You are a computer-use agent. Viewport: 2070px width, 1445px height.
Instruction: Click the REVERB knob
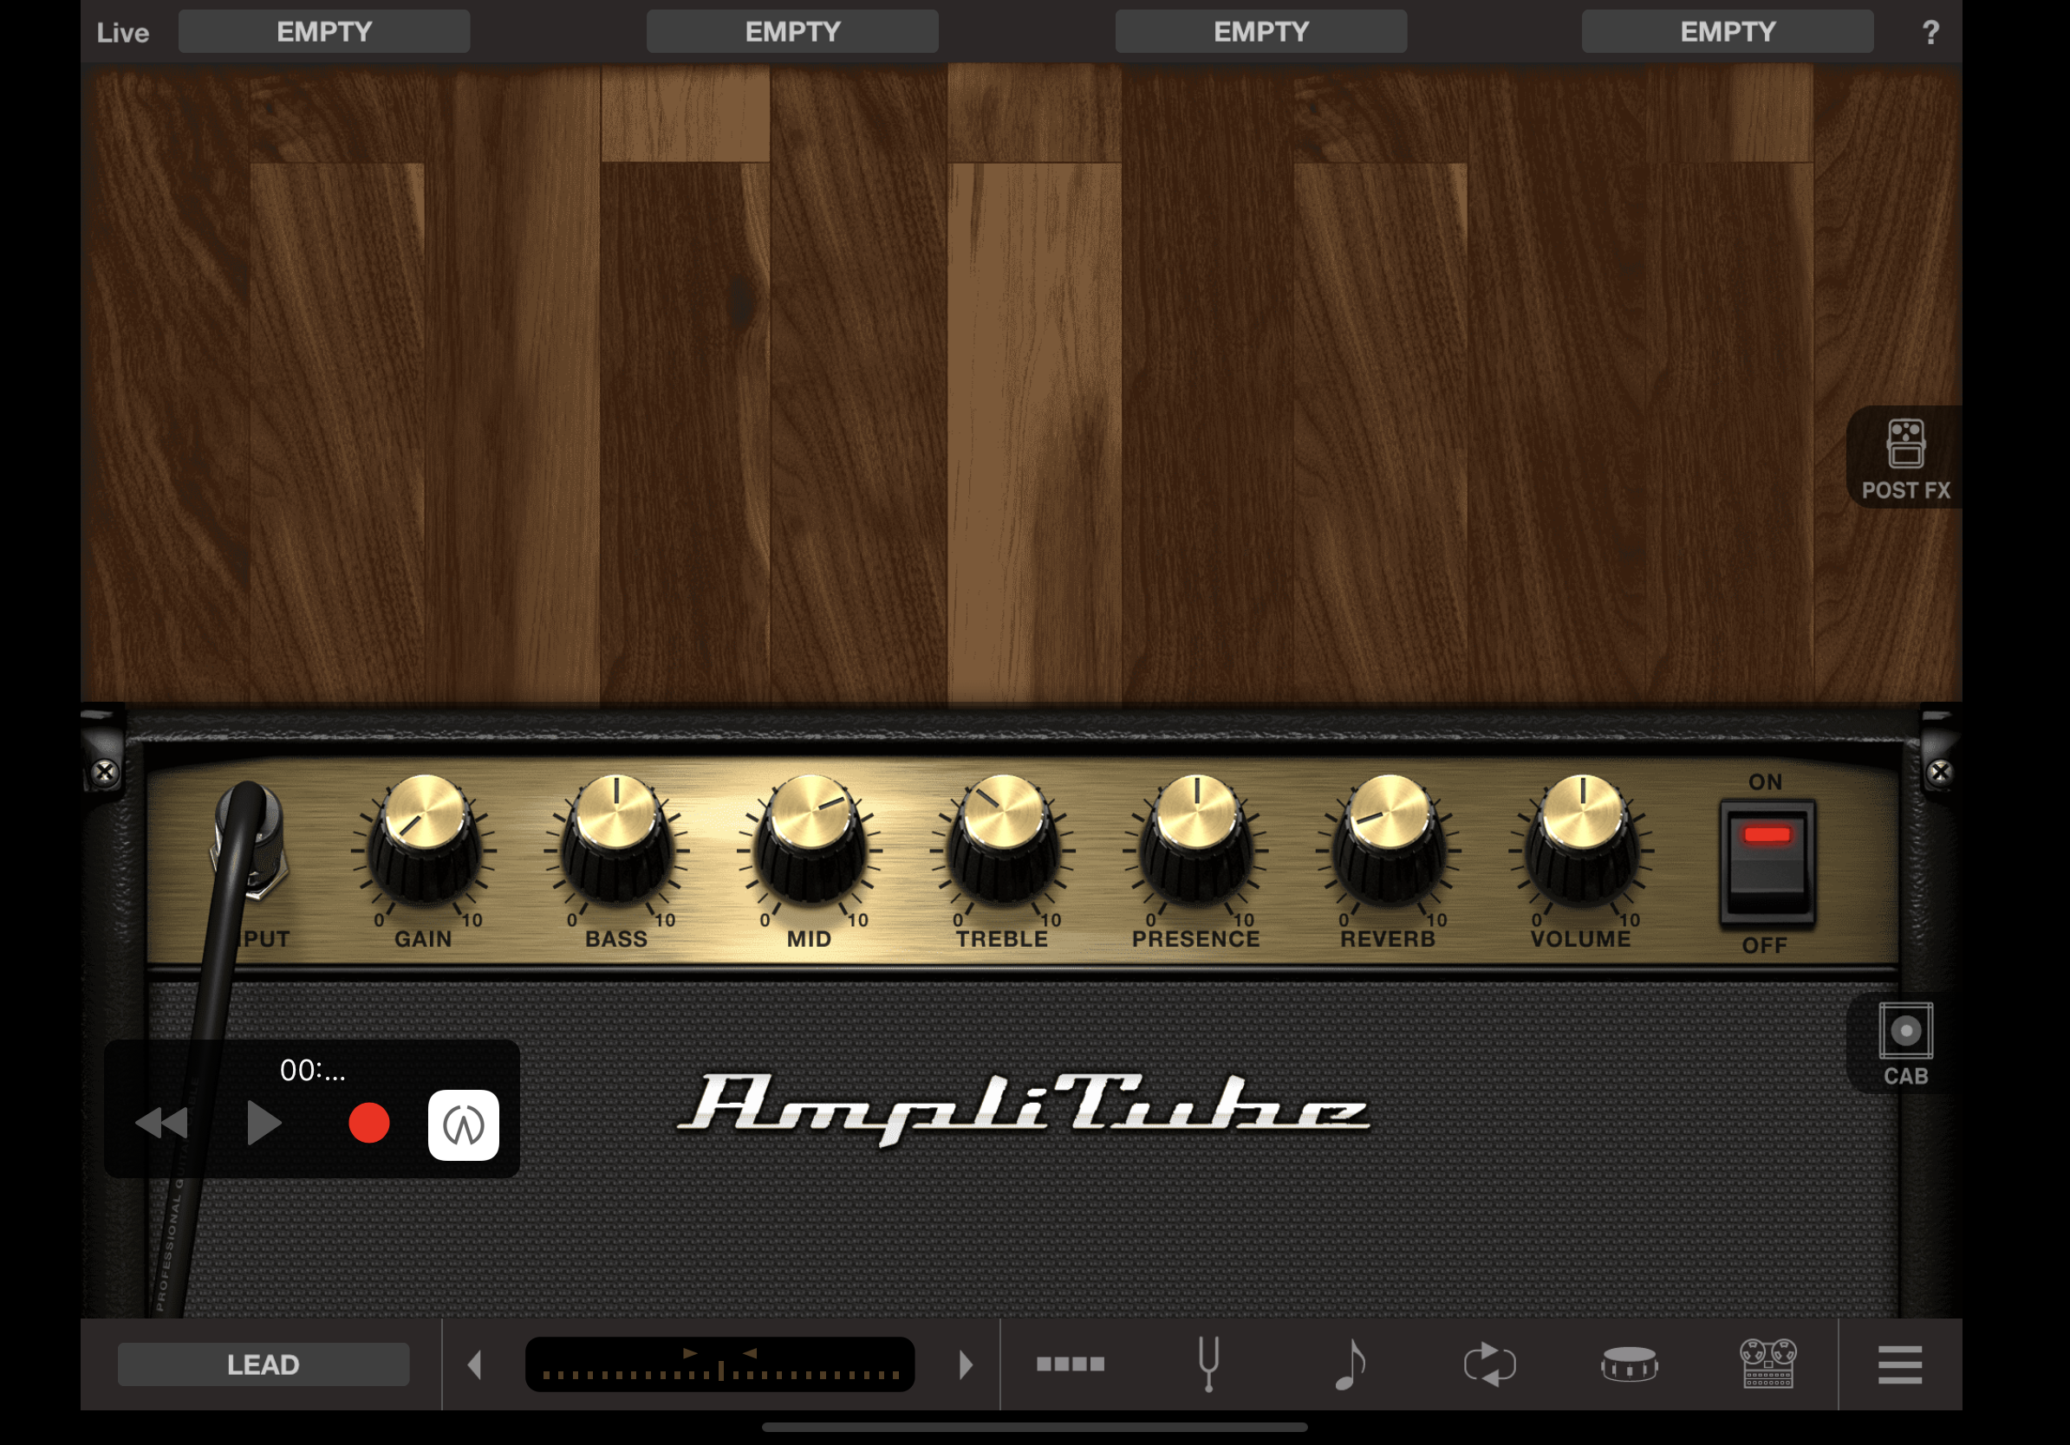coord(1390,839)
